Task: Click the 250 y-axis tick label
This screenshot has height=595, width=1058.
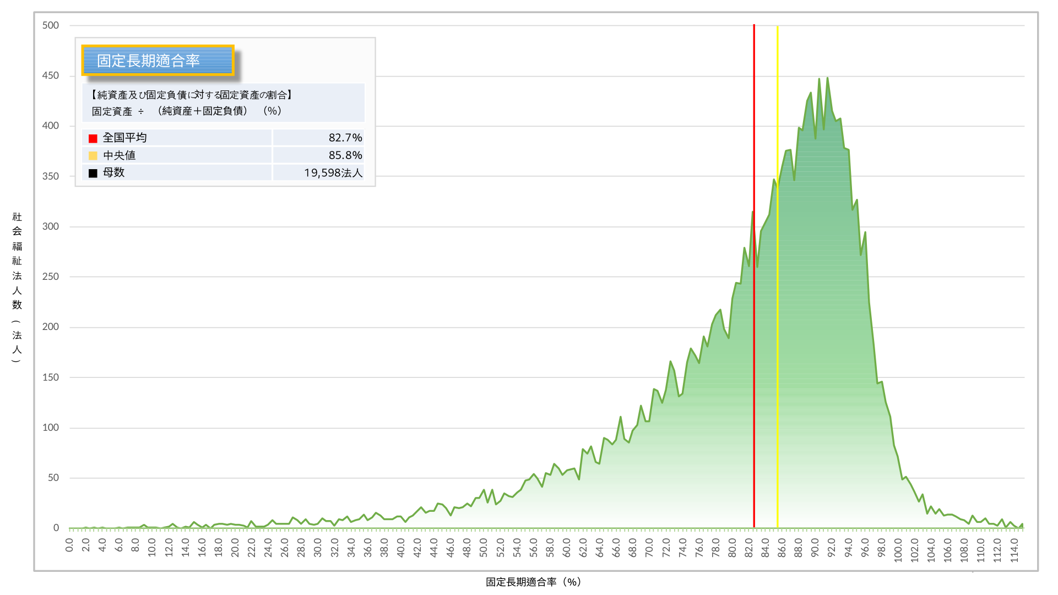Action: (x=50, y=277)
